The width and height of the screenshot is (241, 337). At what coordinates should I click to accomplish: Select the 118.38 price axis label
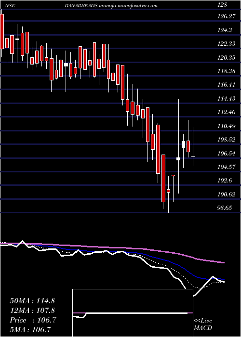click(226, 71)
